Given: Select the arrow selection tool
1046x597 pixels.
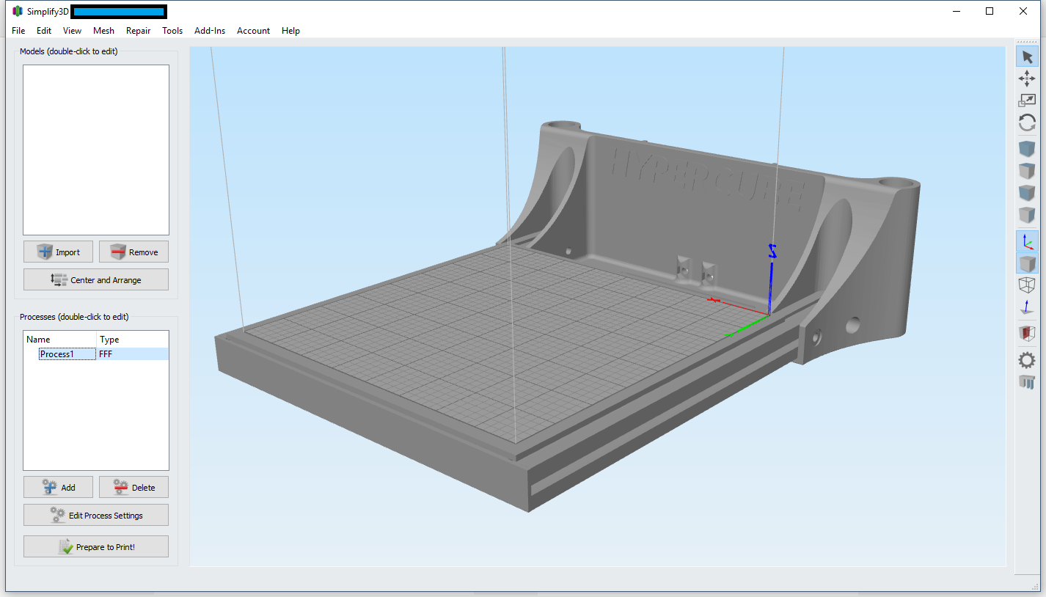Looking at the screenshot, I should coord(1027,56).
